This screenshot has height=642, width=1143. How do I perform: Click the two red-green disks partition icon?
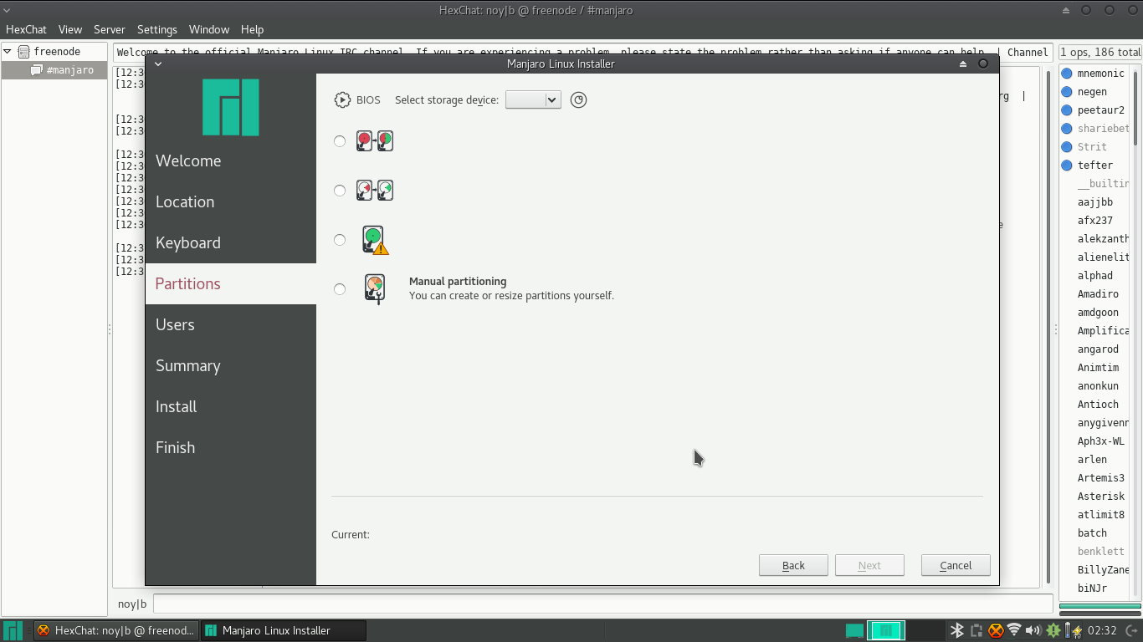(x=375, y=141)
